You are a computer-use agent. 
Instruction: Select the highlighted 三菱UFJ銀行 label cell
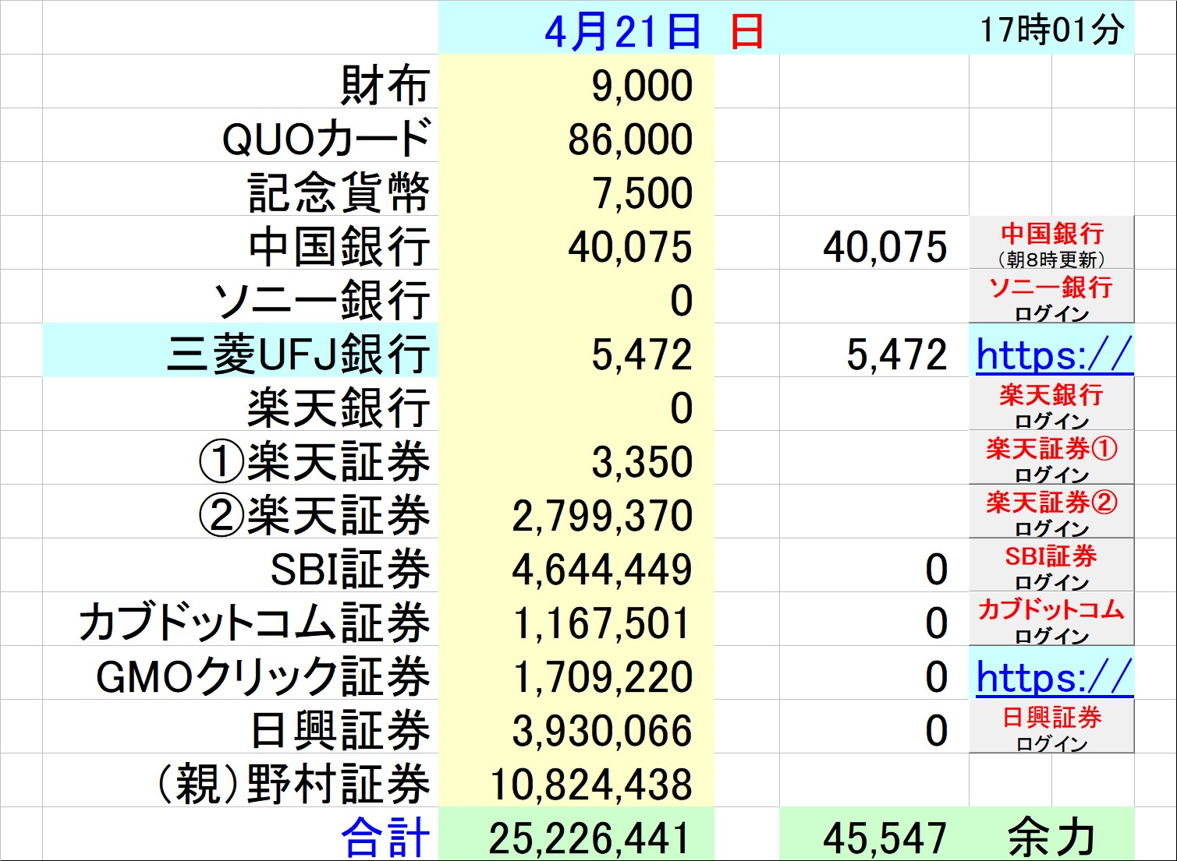click(240, 350)
